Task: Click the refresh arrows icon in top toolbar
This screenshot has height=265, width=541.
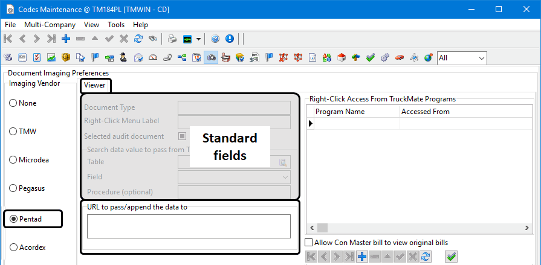Action: click(138, 39)
